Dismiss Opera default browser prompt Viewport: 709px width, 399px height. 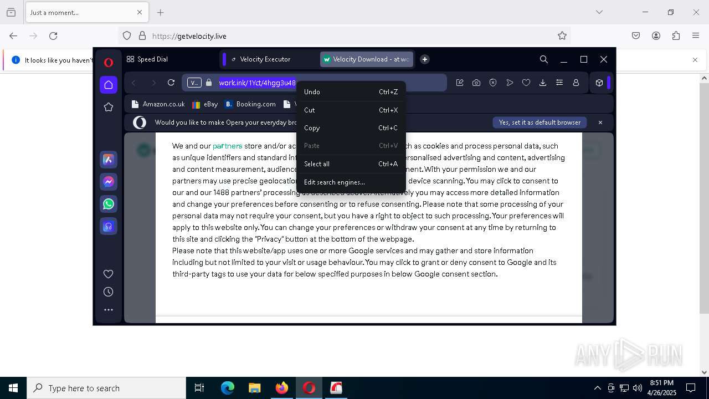pos(600,122)
